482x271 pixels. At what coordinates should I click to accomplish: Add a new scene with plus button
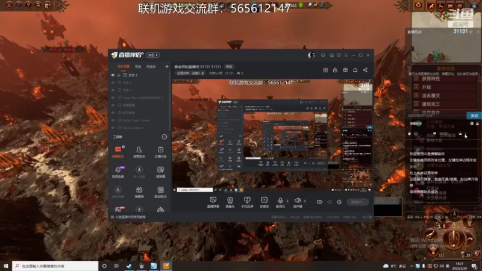point(167,66)
